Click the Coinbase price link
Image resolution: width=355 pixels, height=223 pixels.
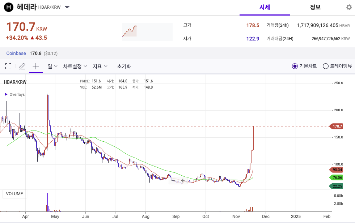16,53
